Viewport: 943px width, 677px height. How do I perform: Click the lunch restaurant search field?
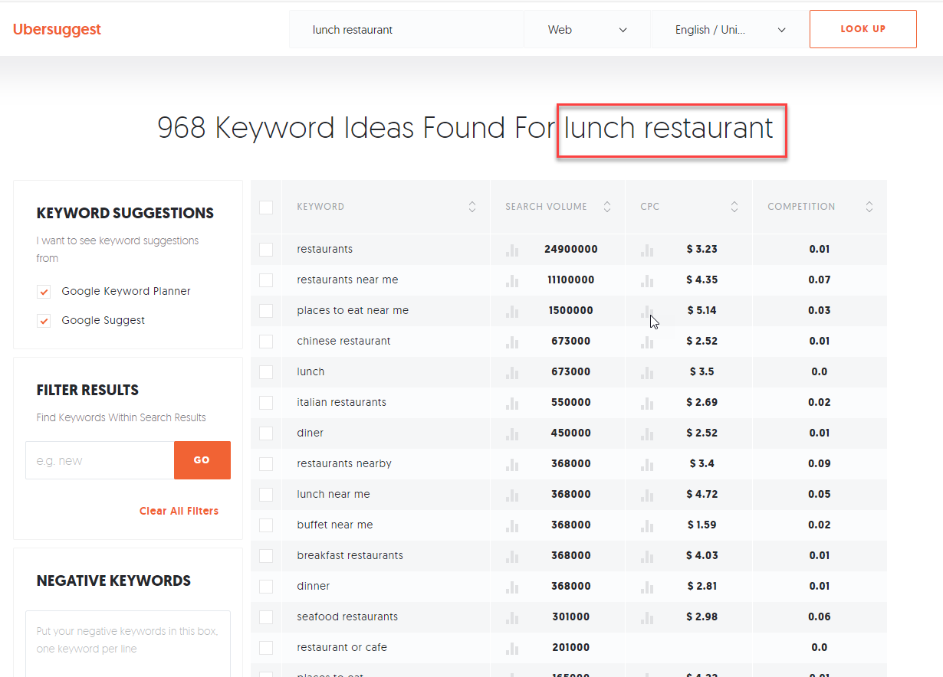406,30
